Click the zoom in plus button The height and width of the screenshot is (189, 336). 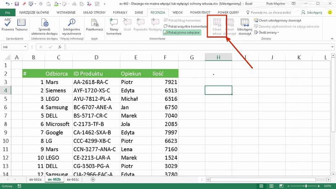tap(319, 186)
